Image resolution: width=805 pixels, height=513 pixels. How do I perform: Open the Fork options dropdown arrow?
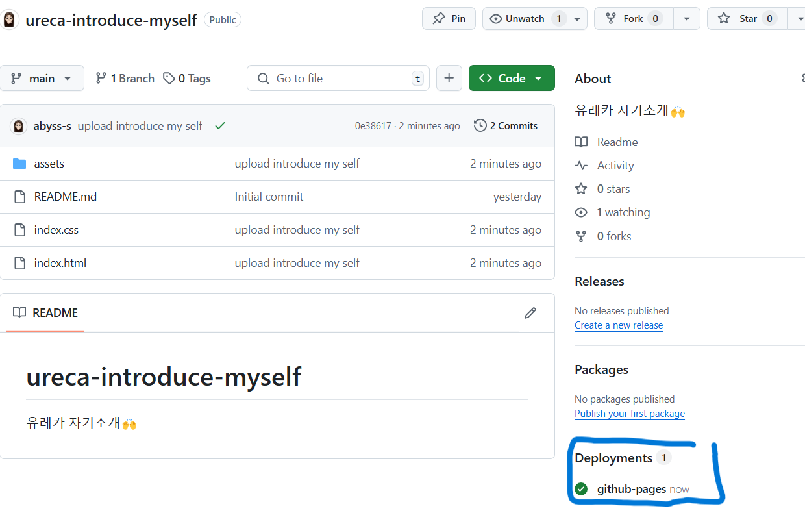(x=686, y=19)
